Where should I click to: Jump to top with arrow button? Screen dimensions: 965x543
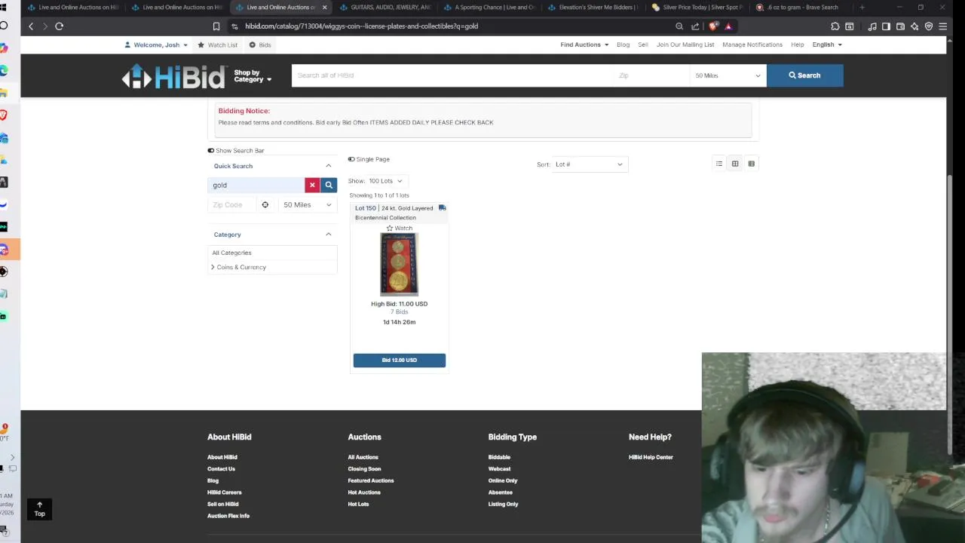pyautogui.click(x=39, y=509)
